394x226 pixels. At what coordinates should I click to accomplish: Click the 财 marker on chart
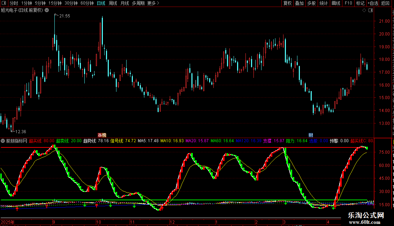tap(311, 135)
